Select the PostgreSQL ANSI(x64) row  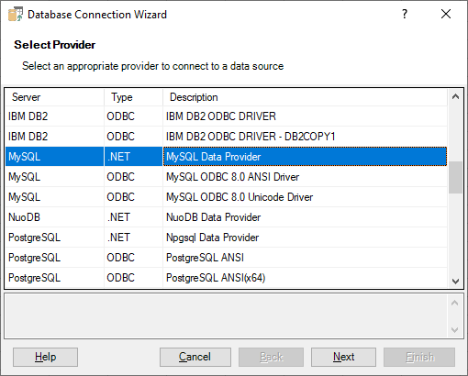point(227,278)
